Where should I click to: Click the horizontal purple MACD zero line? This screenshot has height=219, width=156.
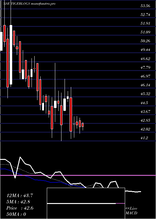pos(78,175)
